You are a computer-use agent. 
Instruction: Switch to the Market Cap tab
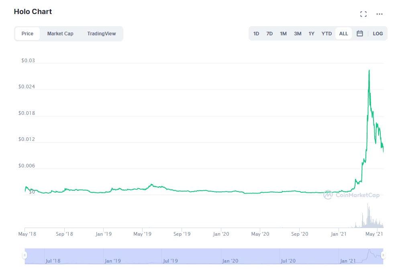60,33
